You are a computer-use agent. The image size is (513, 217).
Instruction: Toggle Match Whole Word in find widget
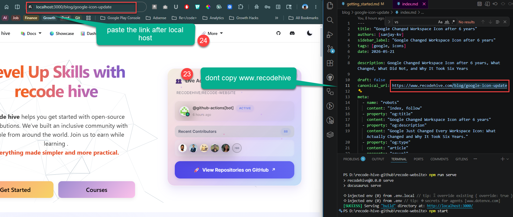point(447,22)
